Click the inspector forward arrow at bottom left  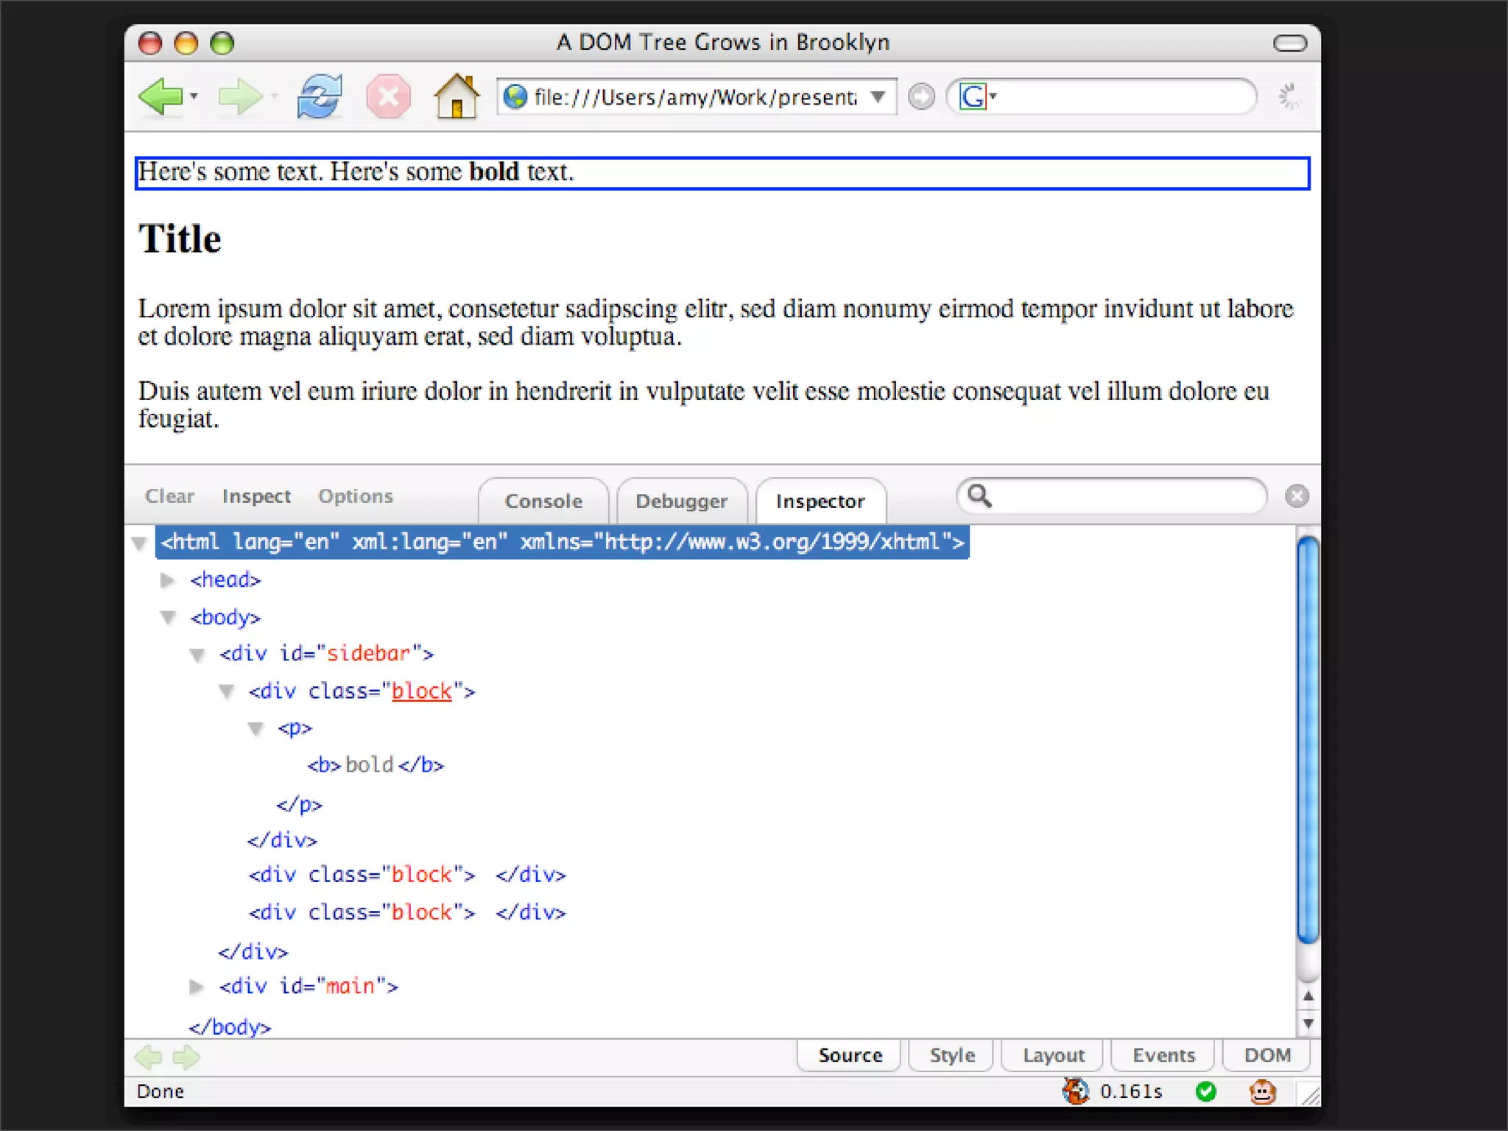click(186, 1057)
